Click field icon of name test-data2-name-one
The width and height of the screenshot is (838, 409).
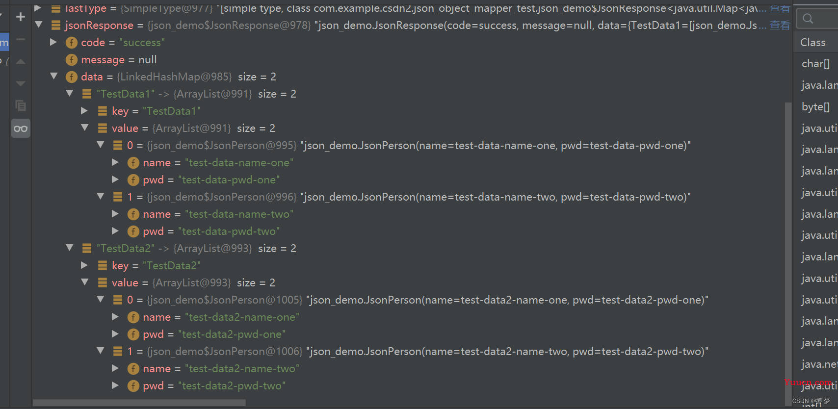point(133,317)
